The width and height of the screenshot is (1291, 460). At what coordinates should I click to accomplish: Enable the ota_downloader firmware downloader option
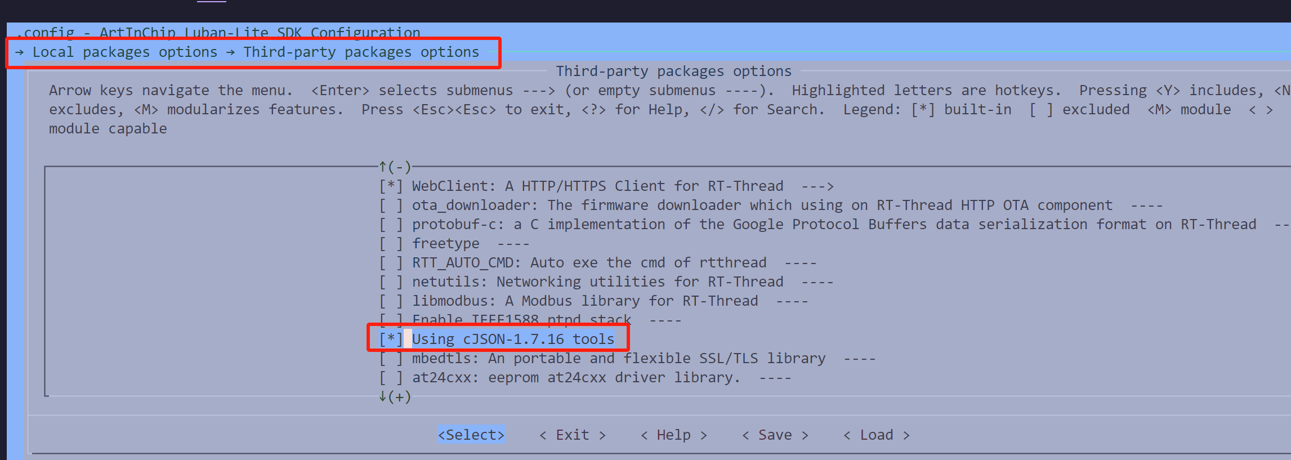(391, 206)
